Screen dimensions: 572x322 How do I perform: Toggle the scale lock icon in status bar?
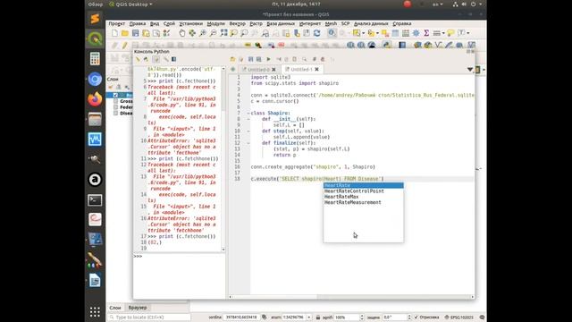click(x=318, y=318)
